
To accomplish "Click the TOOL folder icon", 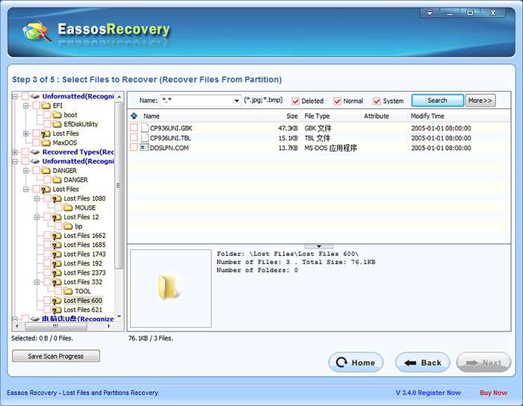I will (68, 291).
